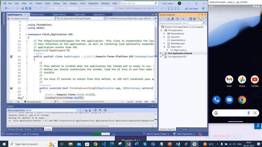262x147 pixels.
Task: Open File Explorer from the taskbar
Action: (70, 144)
